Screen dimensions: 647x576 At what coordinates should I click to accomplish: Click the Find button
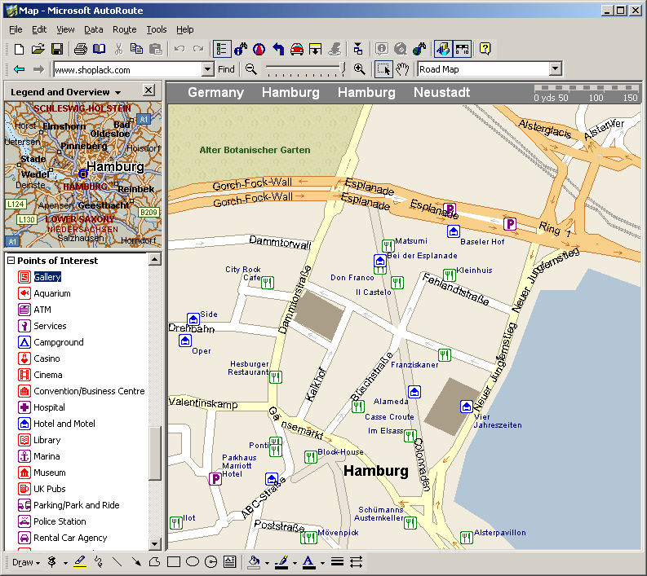click(226, 69)
